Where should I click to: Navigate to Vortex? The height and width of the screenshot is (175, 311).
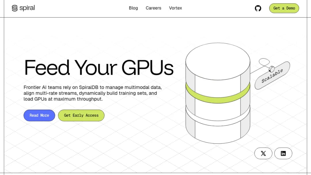point(175,8)
